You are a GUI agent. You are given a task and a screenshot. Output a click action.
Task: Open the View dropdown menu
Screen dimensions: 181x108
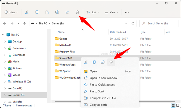click(111, 12)
